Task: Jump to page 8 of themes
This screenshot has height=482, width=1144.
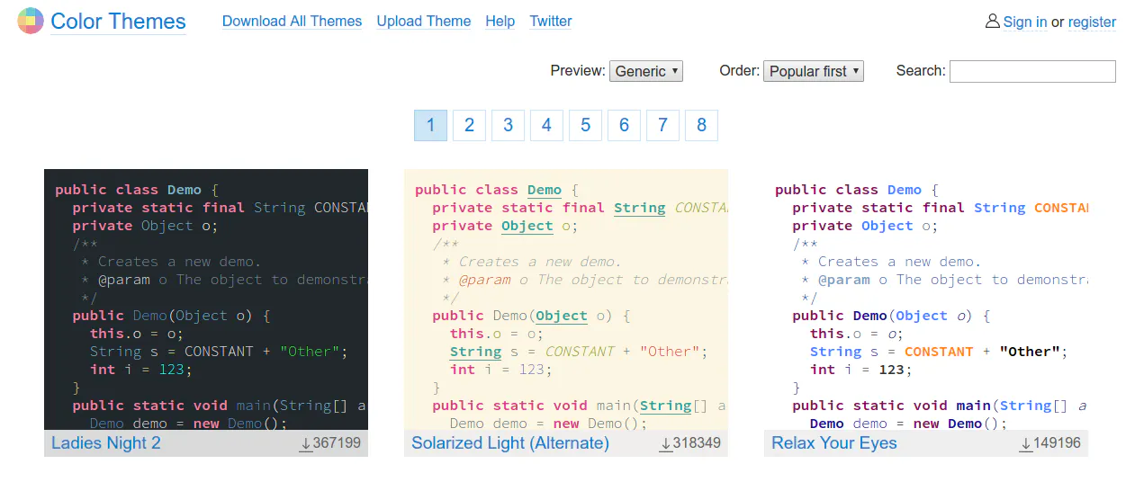Action: click(x=701, y=125)
